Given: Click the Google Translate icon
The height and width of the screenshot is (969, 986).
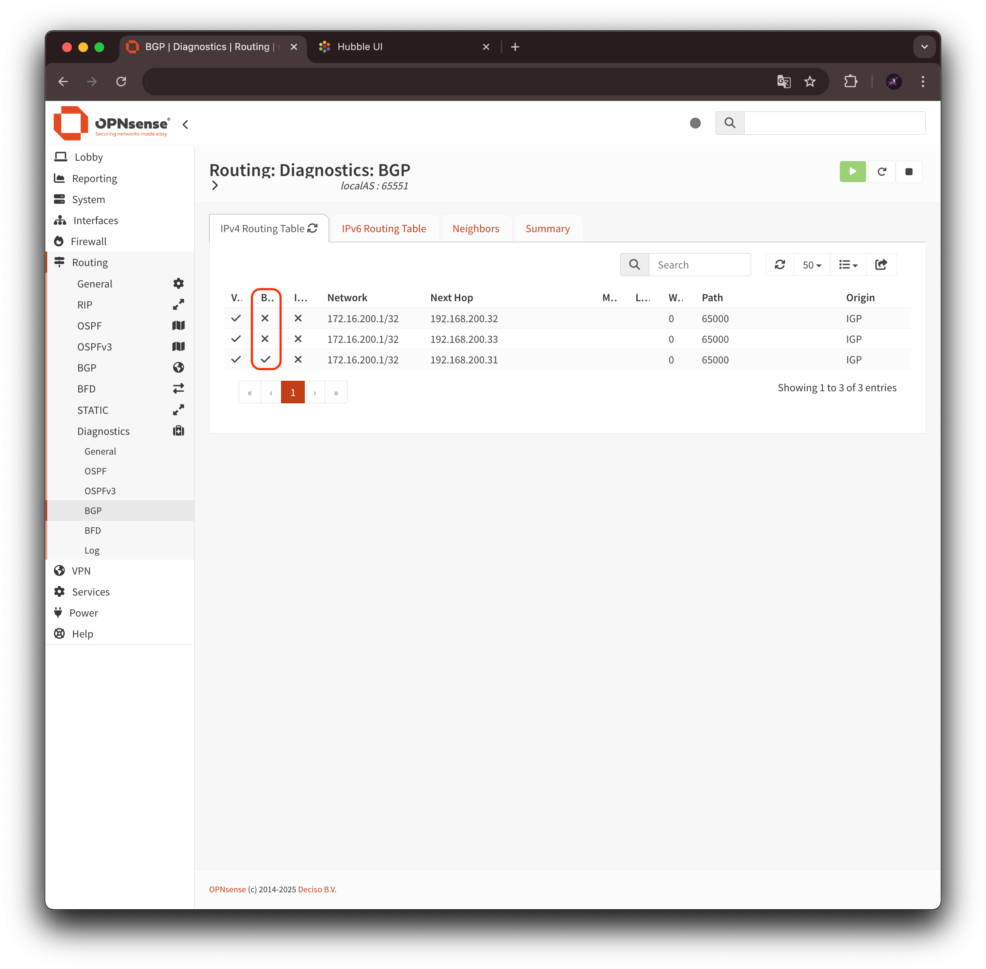Looking at the screenshot, I should pyautogui.click(x=783, y=82).
